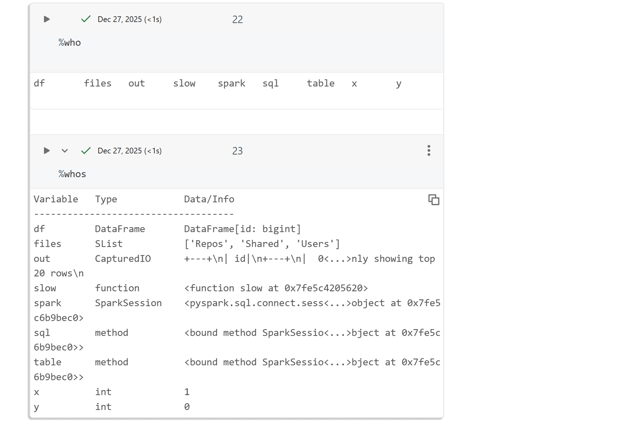
Task: Click the 'SparkSession' type entry
Action: pyautogui.click(x=128, y=303)
